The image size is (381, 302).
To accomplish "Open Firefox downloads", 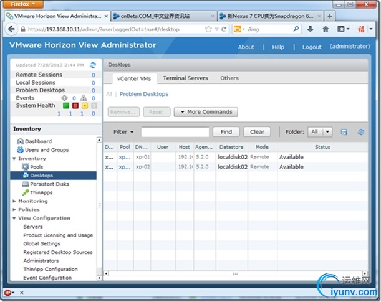I will [x=310, y=29].
